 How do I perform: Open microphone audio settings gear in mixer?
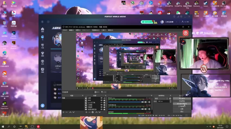[149, 102]
